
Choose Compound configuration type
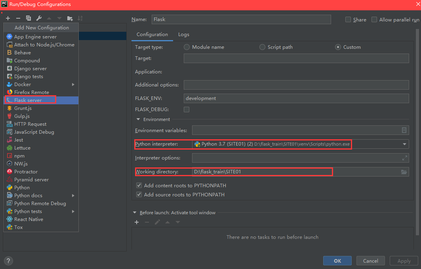tap(41, 61)
